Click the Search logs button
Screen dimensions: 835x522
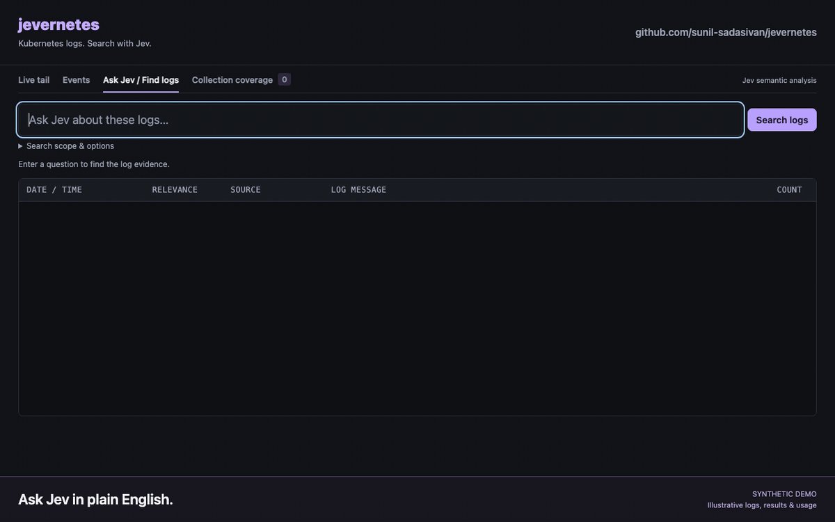[782, 120]
